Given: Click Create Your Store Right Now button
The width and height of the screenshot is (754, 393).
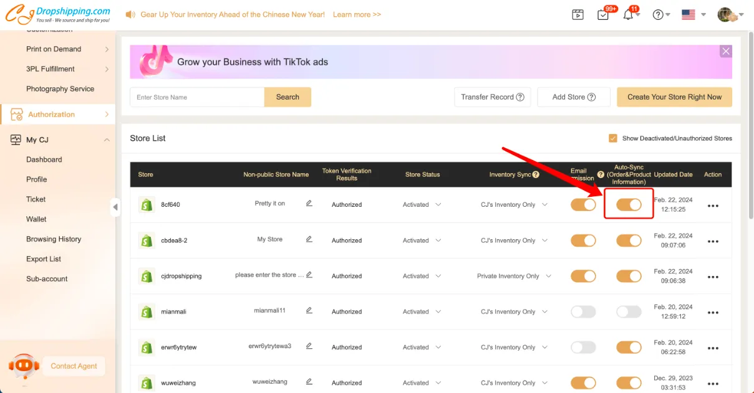Looking at the screenshot, I should coord(674,97).
